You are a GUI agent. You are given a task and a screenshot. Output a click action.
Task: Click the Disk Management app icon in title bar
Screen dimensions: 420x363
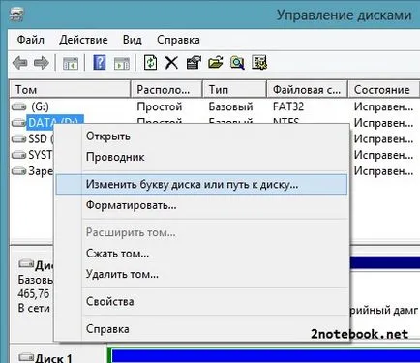(16, 15)
